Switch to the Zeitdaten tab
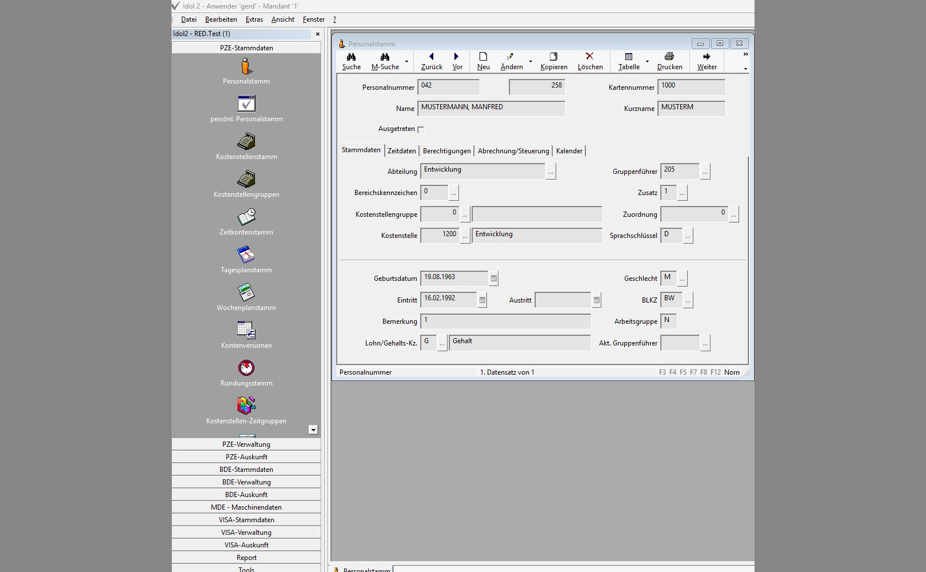 point(402,151)
